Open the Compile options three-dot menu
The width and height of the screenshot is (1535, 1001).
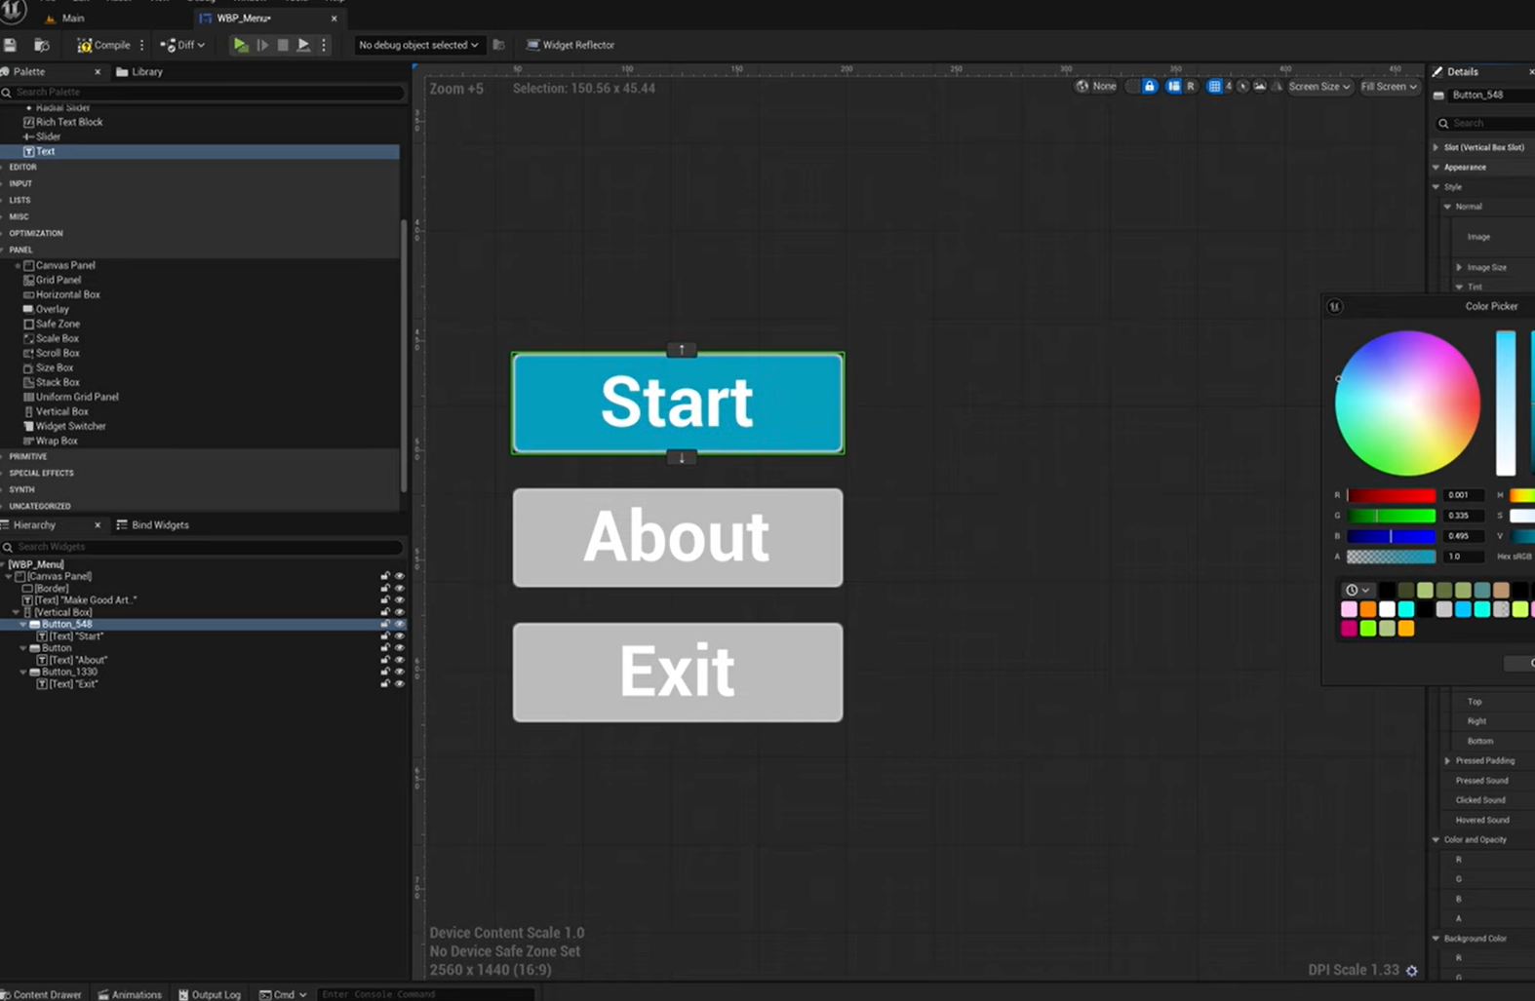coord(142,45)
